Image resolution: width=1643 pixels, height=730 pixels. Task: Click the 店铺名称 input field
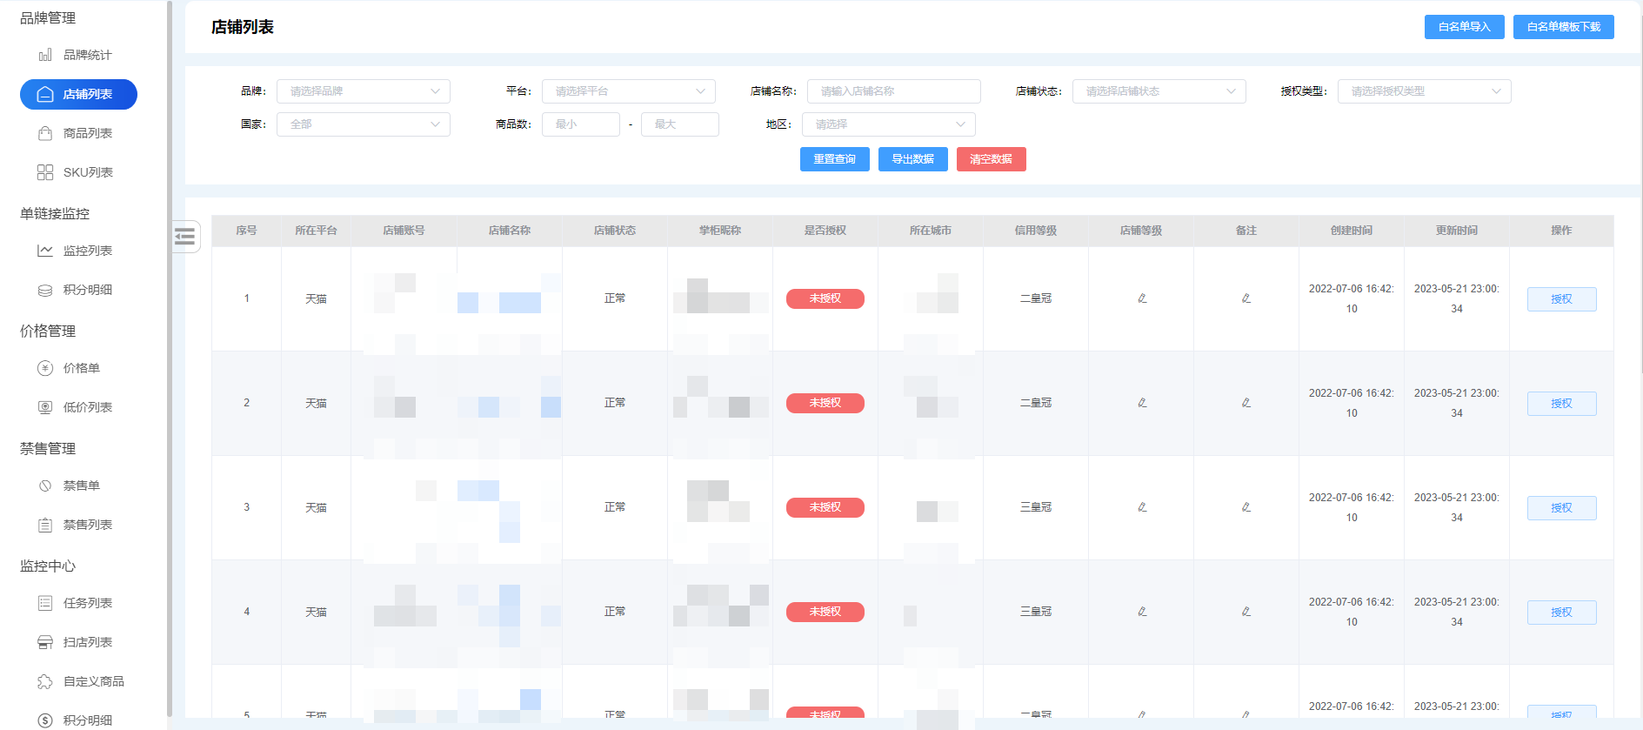894,91
